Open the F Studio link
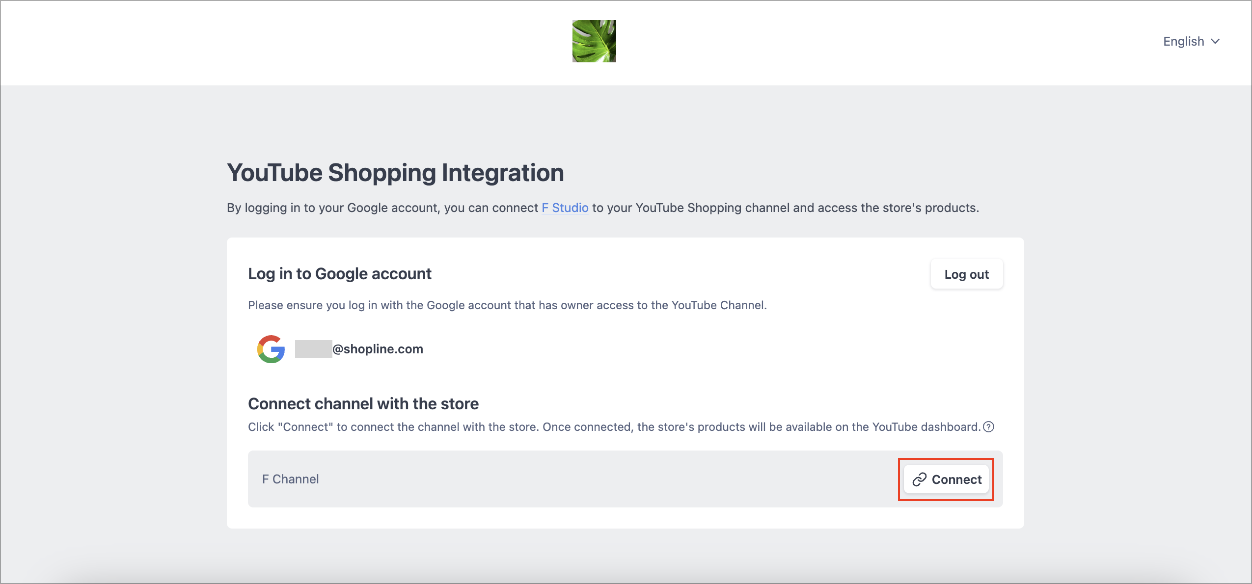 pyautogui.click(x=565, y=208)
